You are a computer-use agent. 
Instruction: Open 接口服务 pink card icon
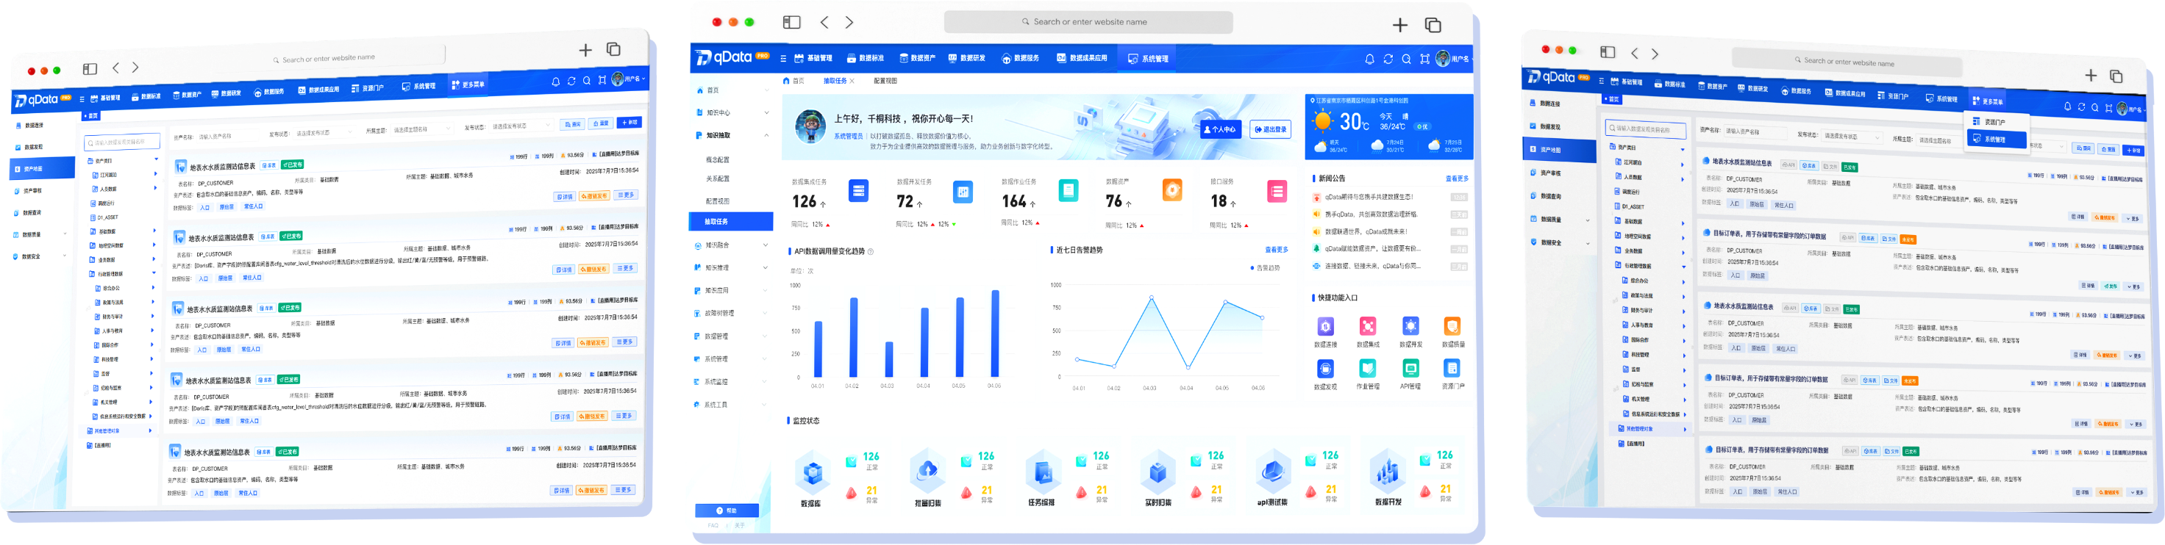click(x=1277, y=192)
